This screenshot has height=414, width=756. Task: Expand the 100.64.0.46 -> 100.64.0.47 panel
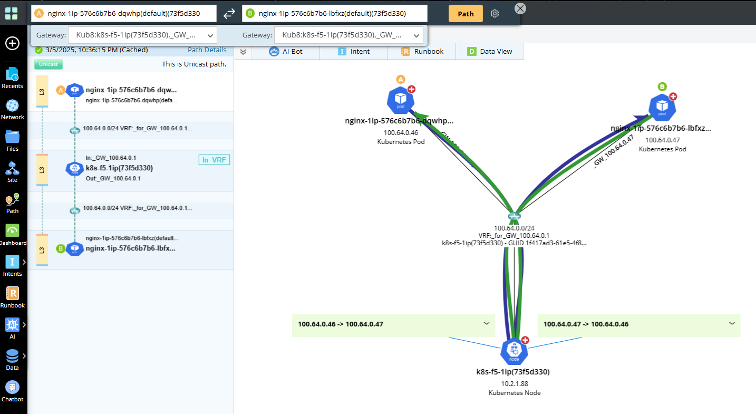[487, 324]
